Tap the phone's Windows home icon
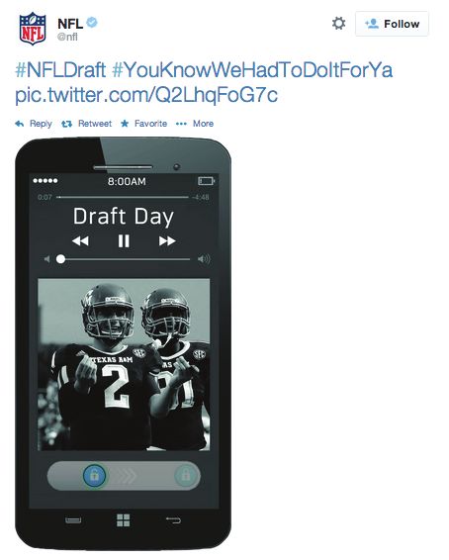The image size is (449, 560). tap(124, 520)
